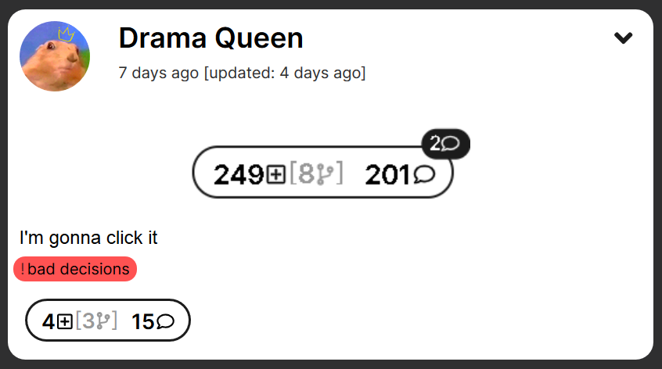Click the 7 days ago timestamp
Screen dimensions: 662x369
click(158, 73)
